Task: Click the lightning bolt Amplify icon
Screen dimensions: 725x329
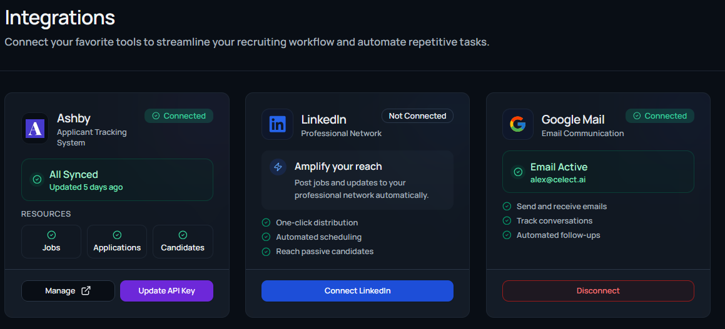Action: coord(278,167)
